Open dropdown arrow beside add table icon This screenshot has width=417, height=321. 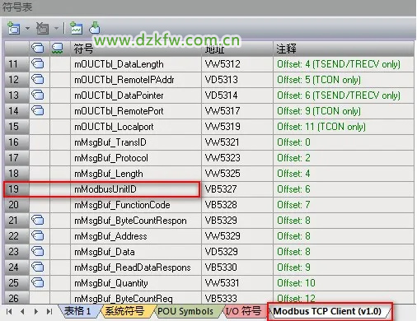(x=27, y=28)
